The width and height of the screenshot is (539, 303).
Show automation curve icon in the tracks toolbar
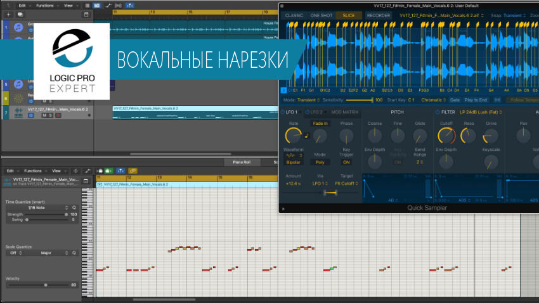(108, 6)
